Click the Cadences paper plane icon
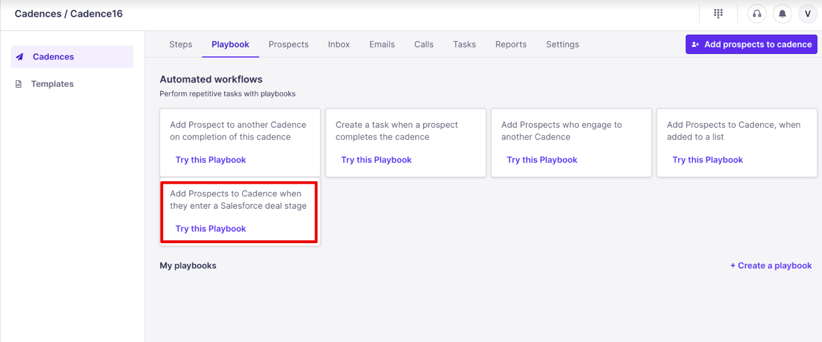This screenshot has width=822, height=342. click(20, 57)
